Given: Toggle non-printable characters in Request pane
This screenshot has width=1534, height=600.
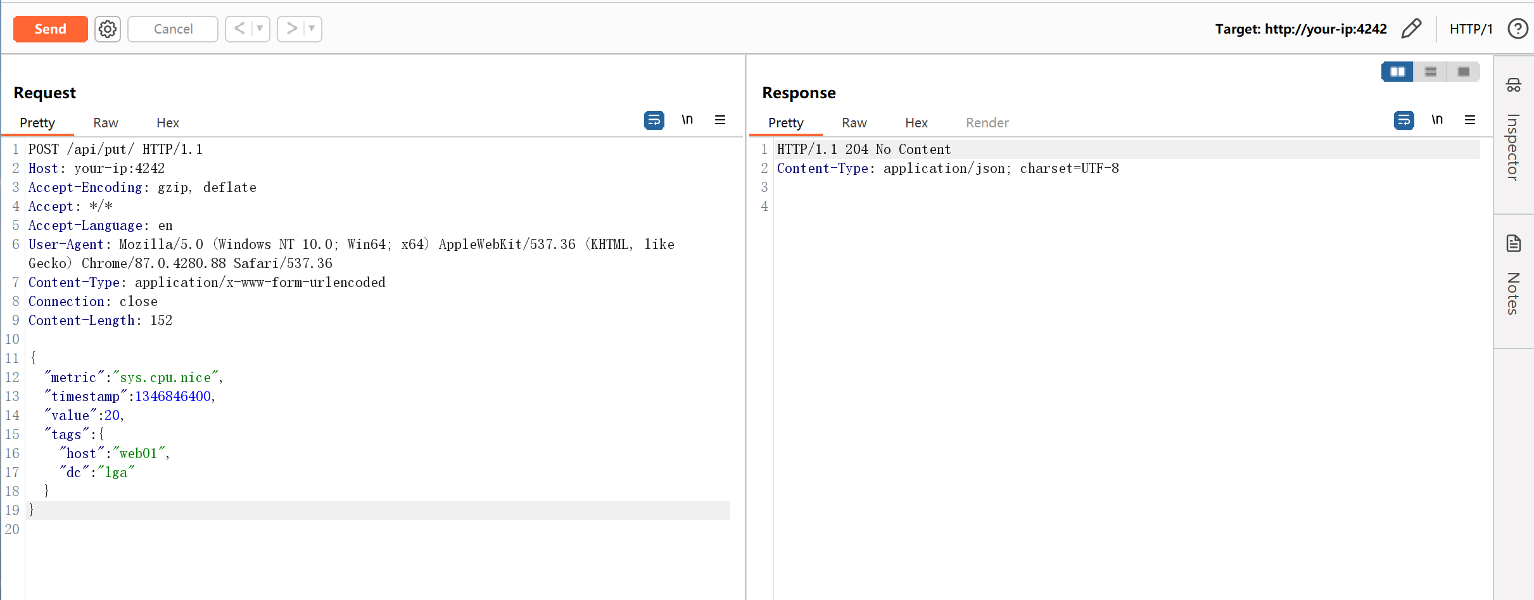Looking at the screenshot, I should 687,120.
